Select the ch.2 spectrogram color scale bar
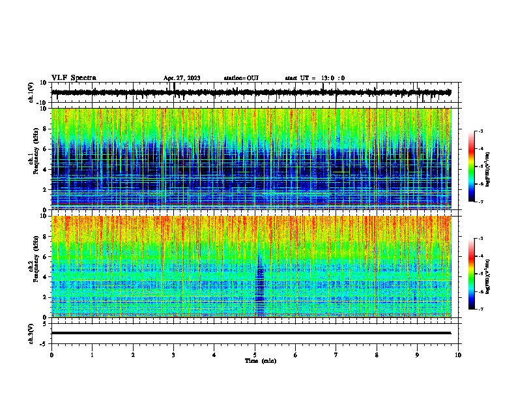 (471, 274)
